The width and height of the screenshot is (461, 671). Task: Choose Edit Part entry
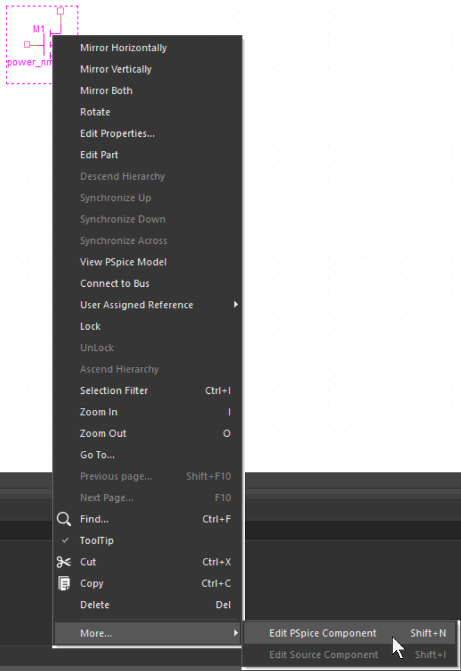click(99, 155)
